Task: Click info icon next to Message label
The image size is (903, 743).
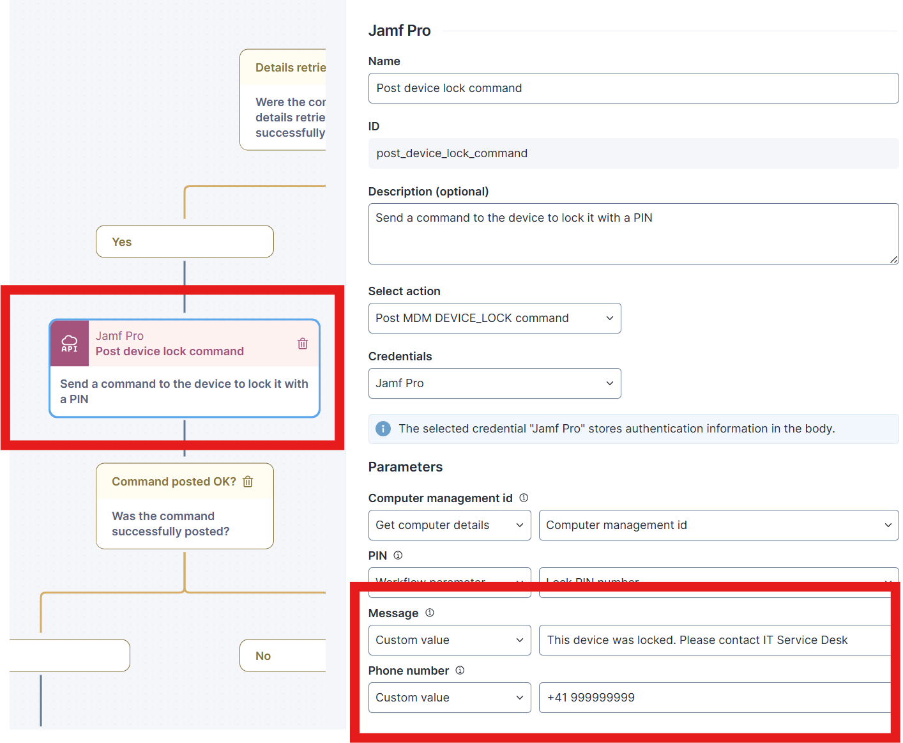Action: (x=430, y=613)
